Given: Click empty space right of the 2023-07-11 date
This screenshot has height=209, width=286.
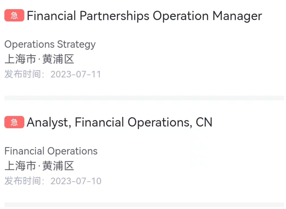Looking at the screenshot, I should (x=185, y=75).
